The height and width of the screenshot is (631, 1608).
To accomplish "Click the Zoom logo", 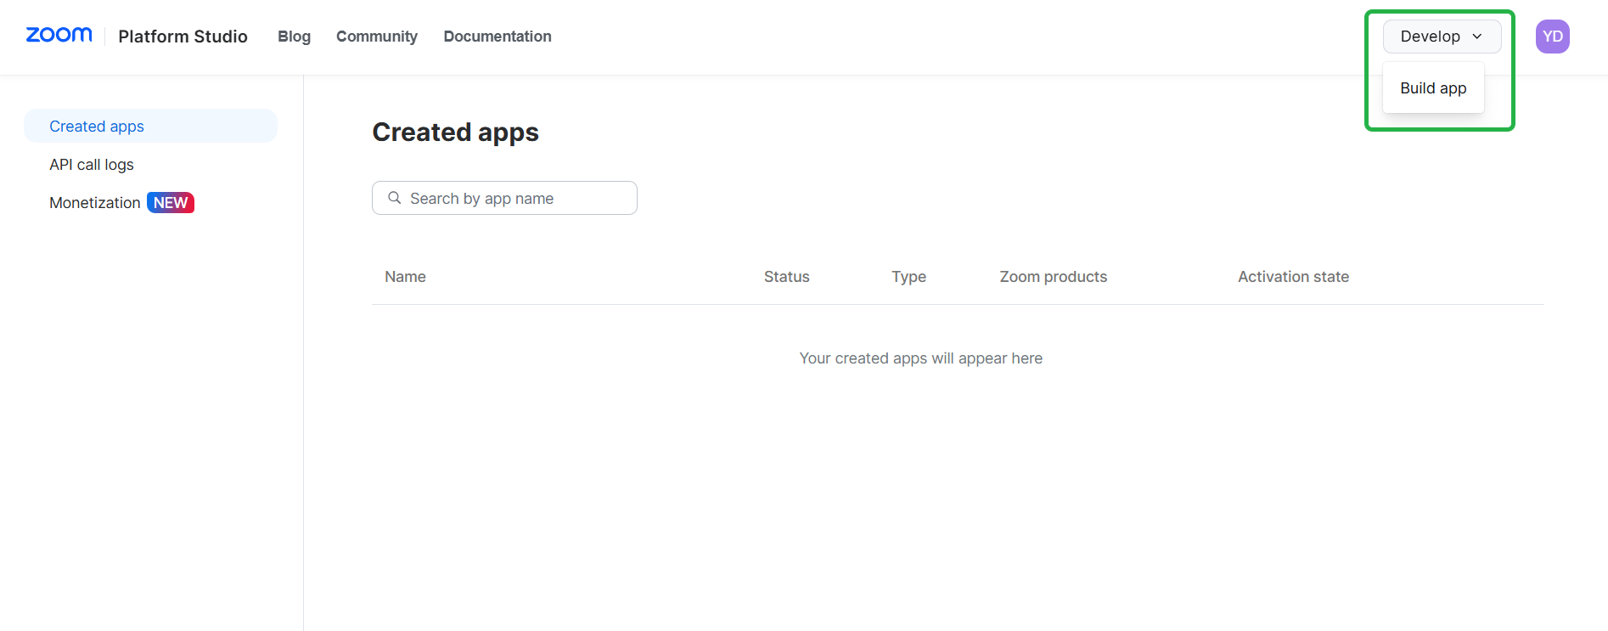I will pos(59,35).
